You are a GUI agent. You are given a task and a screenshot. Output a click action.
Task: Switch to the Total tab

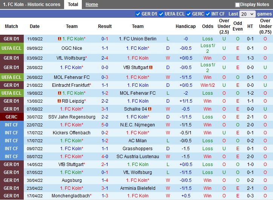[73, 5]
